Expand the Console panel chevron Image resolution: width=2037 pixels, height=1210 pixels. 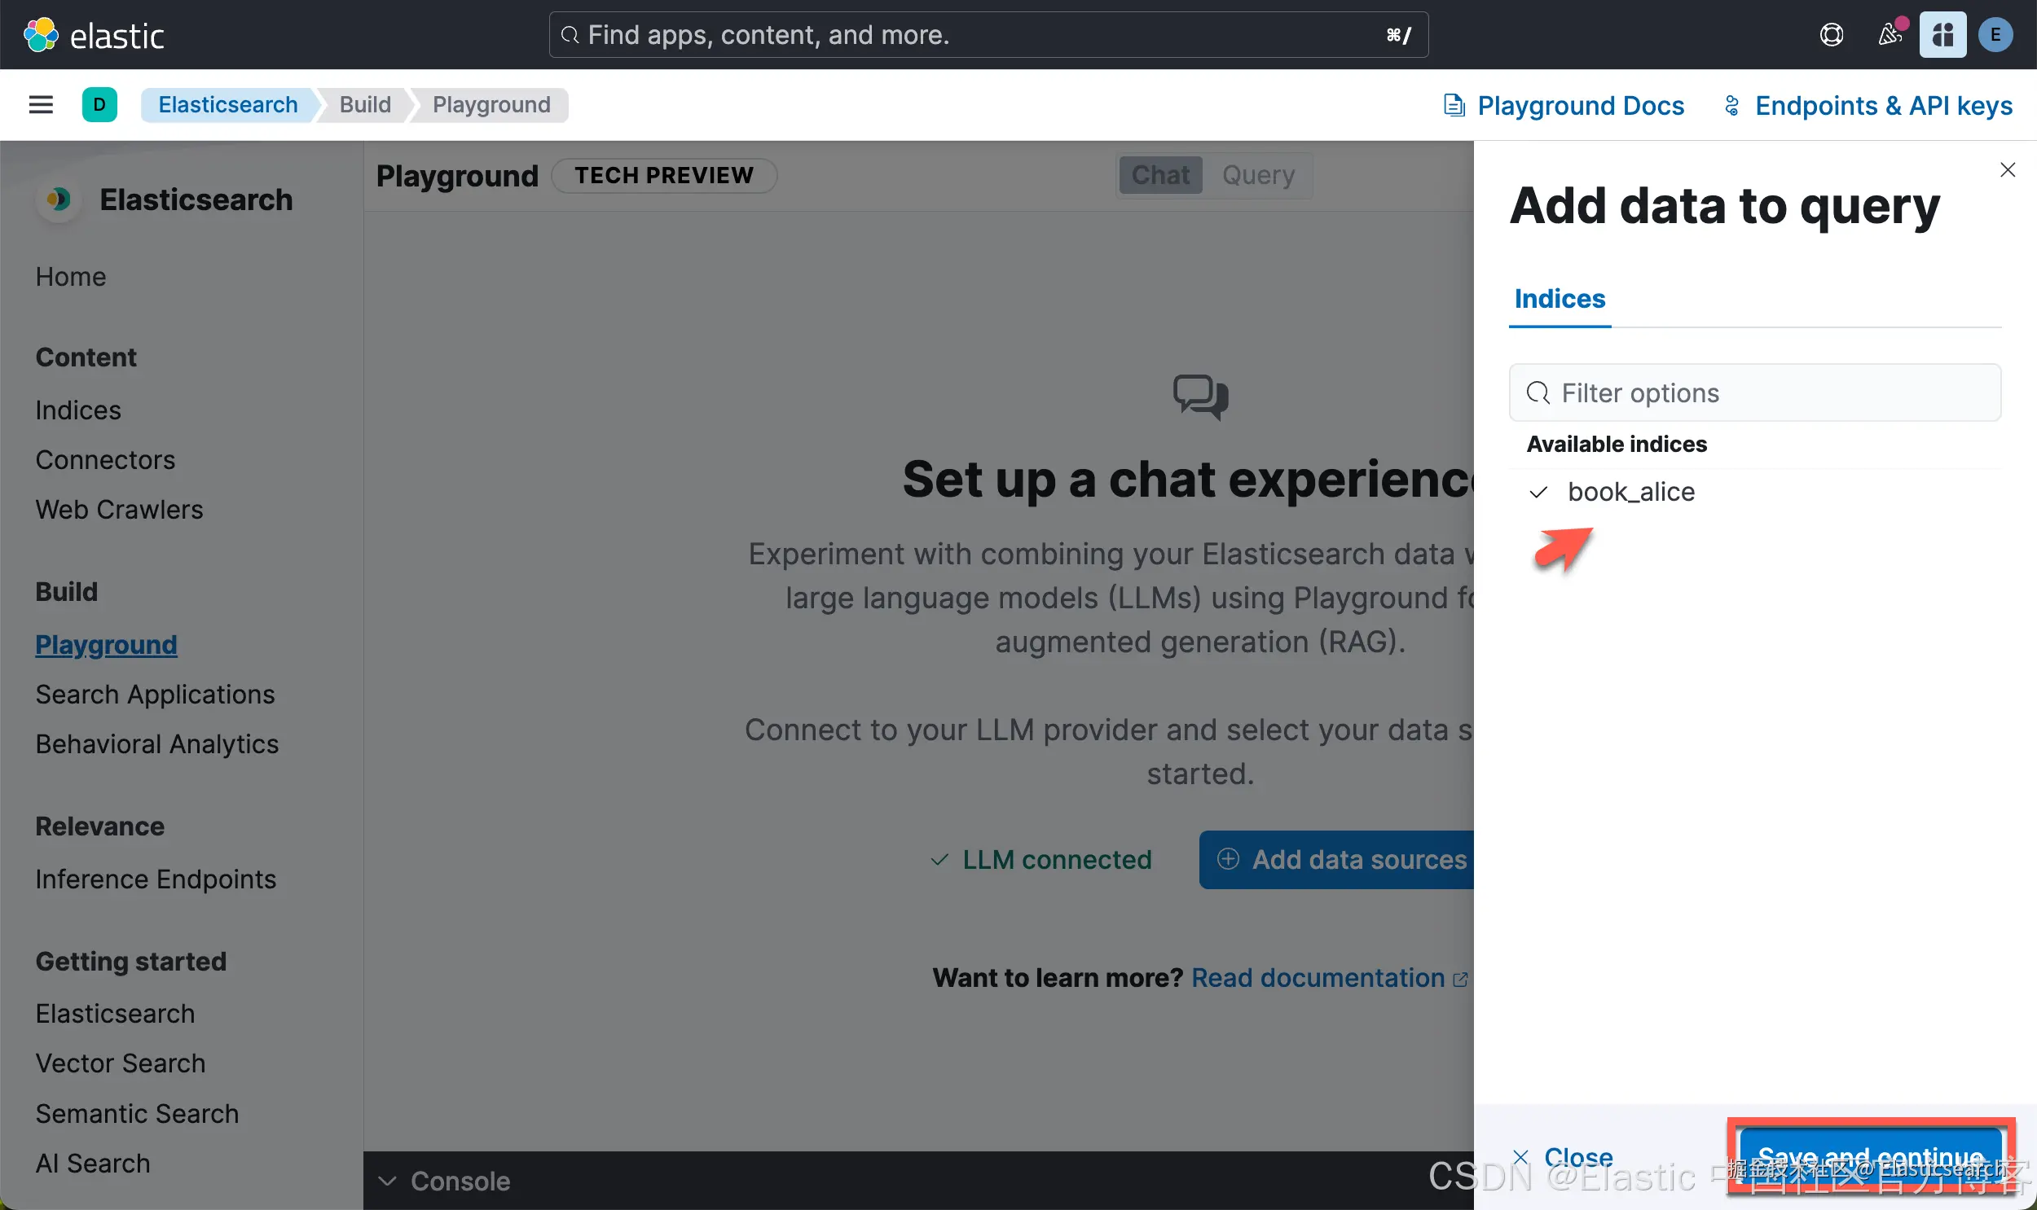click(x=388, y=1181)
